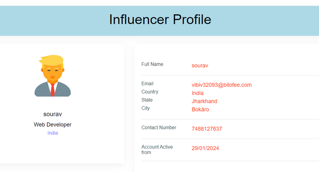This screenshot has width=319, height=172.
Task: Click the email vibiv32093@bitofee.com
Action: click(222, 85)
